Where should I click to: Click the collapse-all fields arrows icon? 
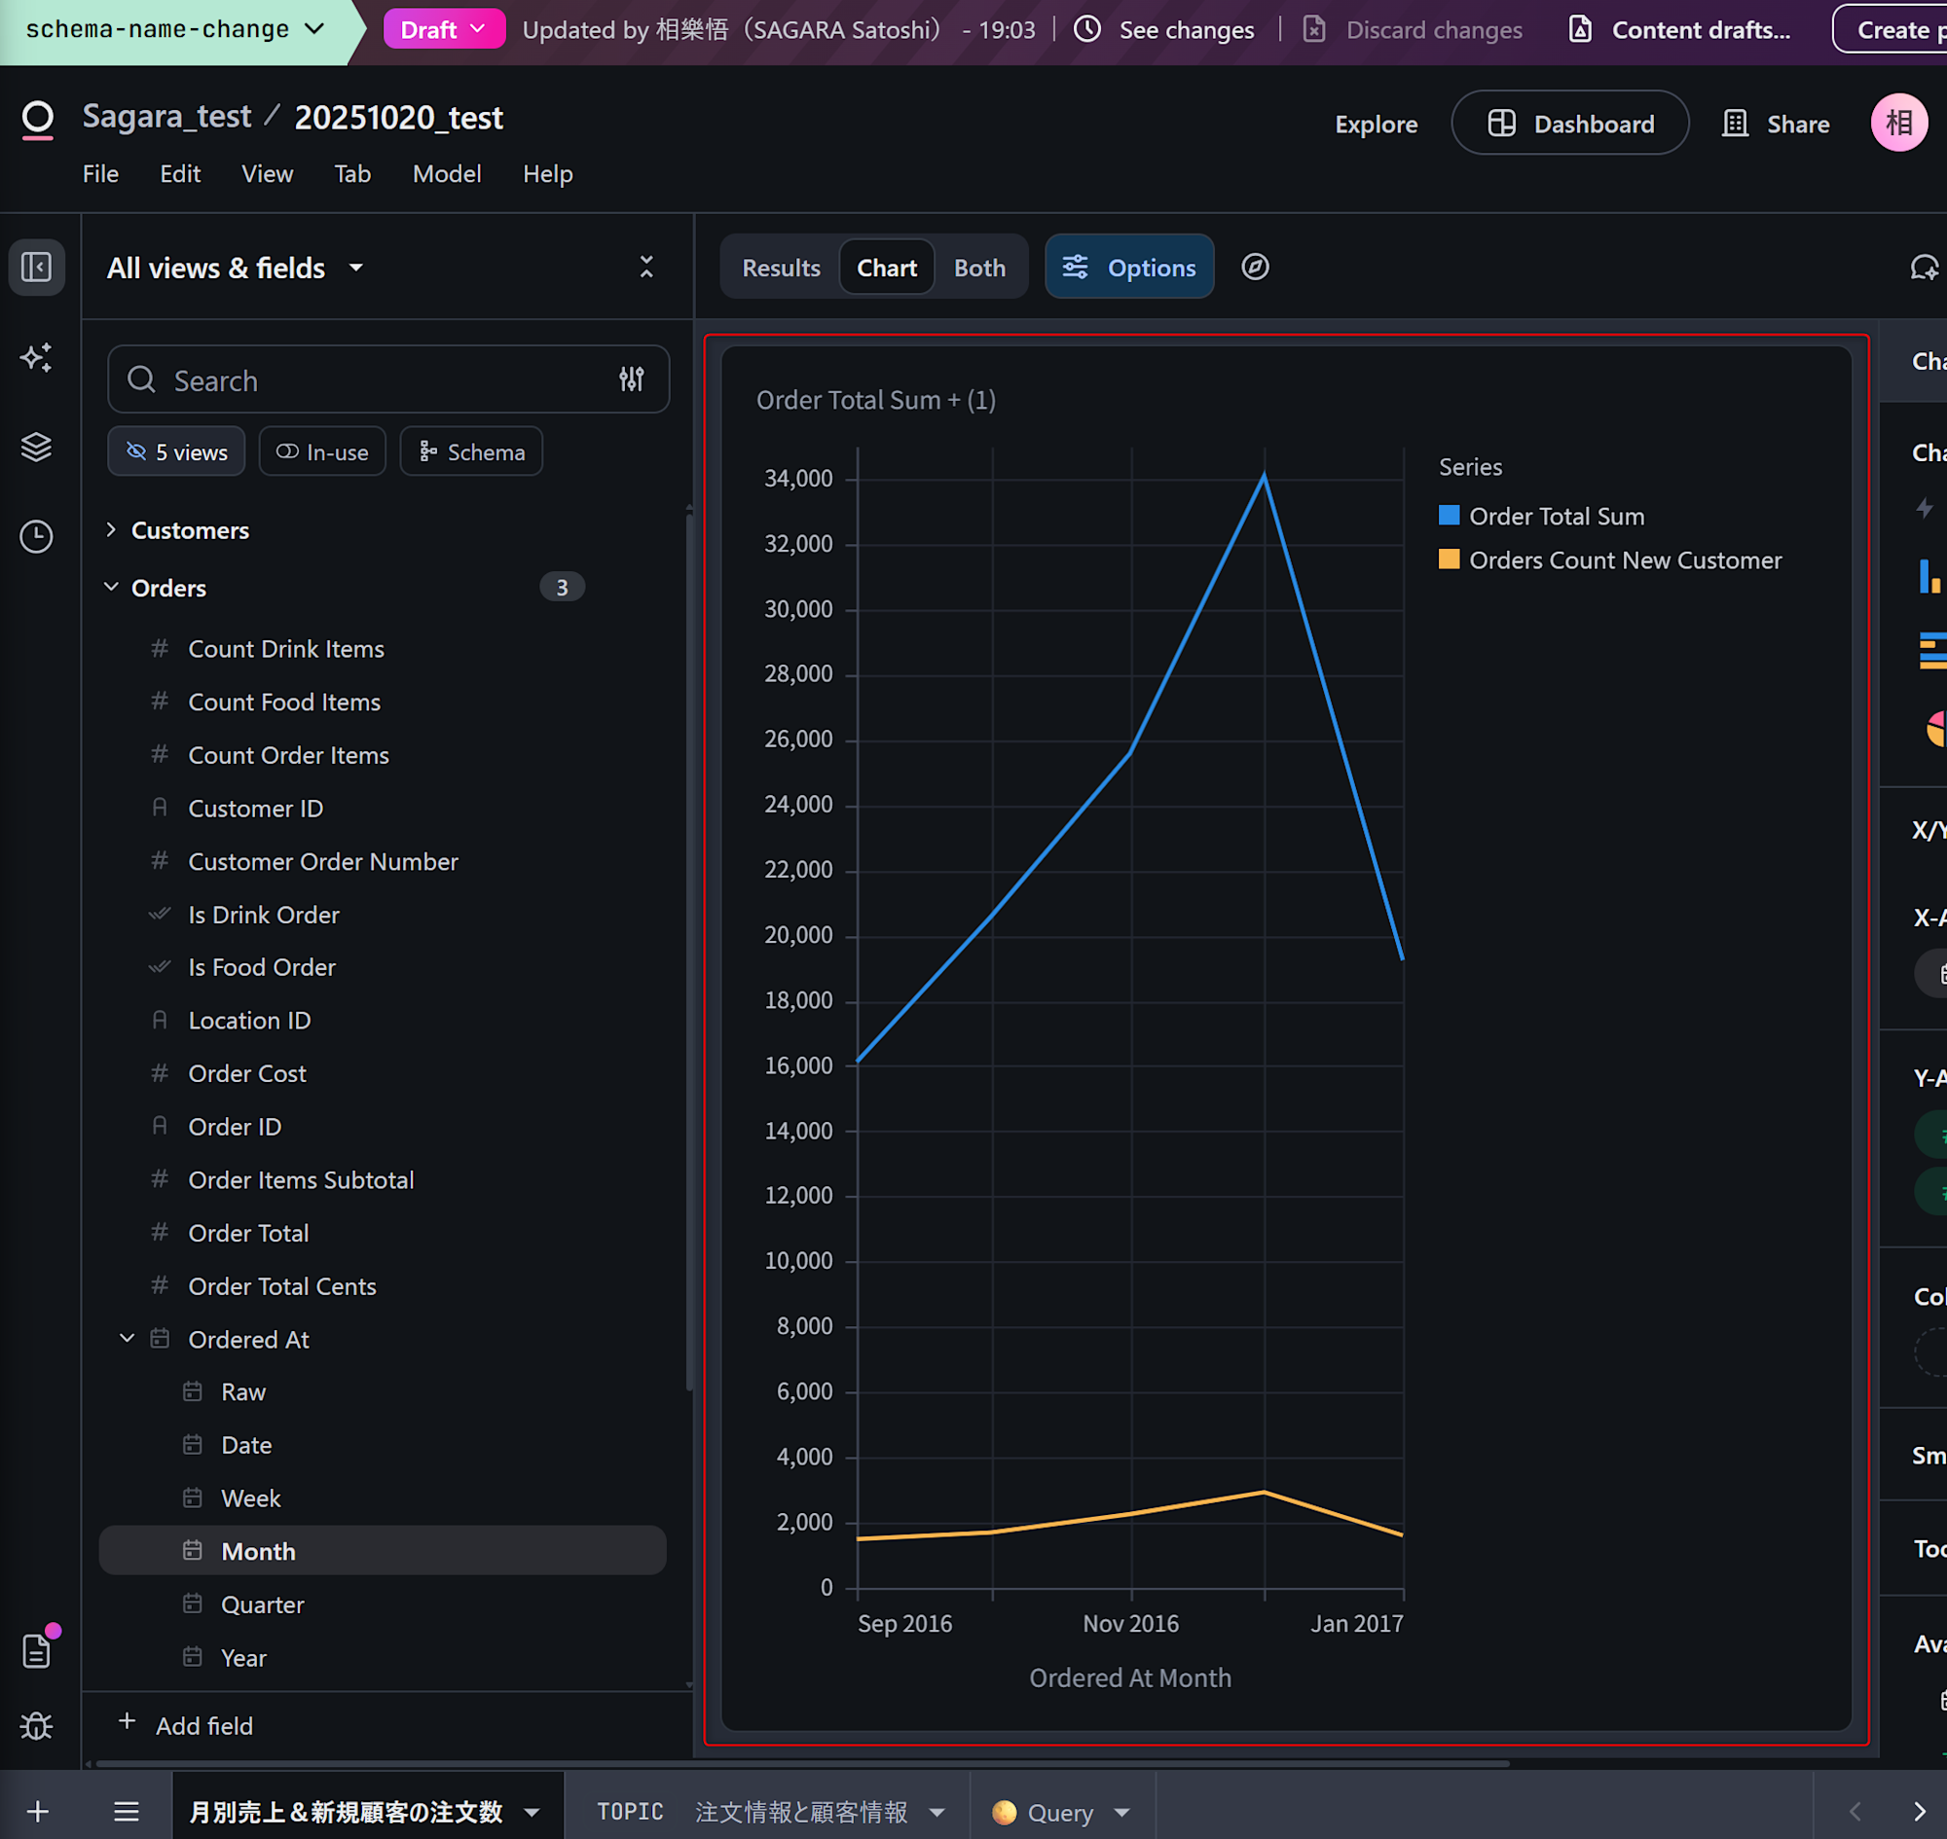pyautogui.click(x=646, y=267)
